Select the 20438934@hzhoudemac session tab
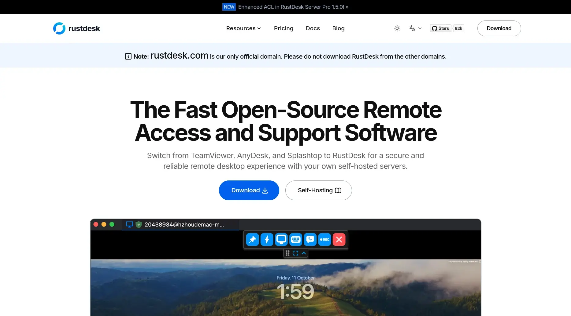This screenshot has height=316, width=571. (x=180, y=224)
